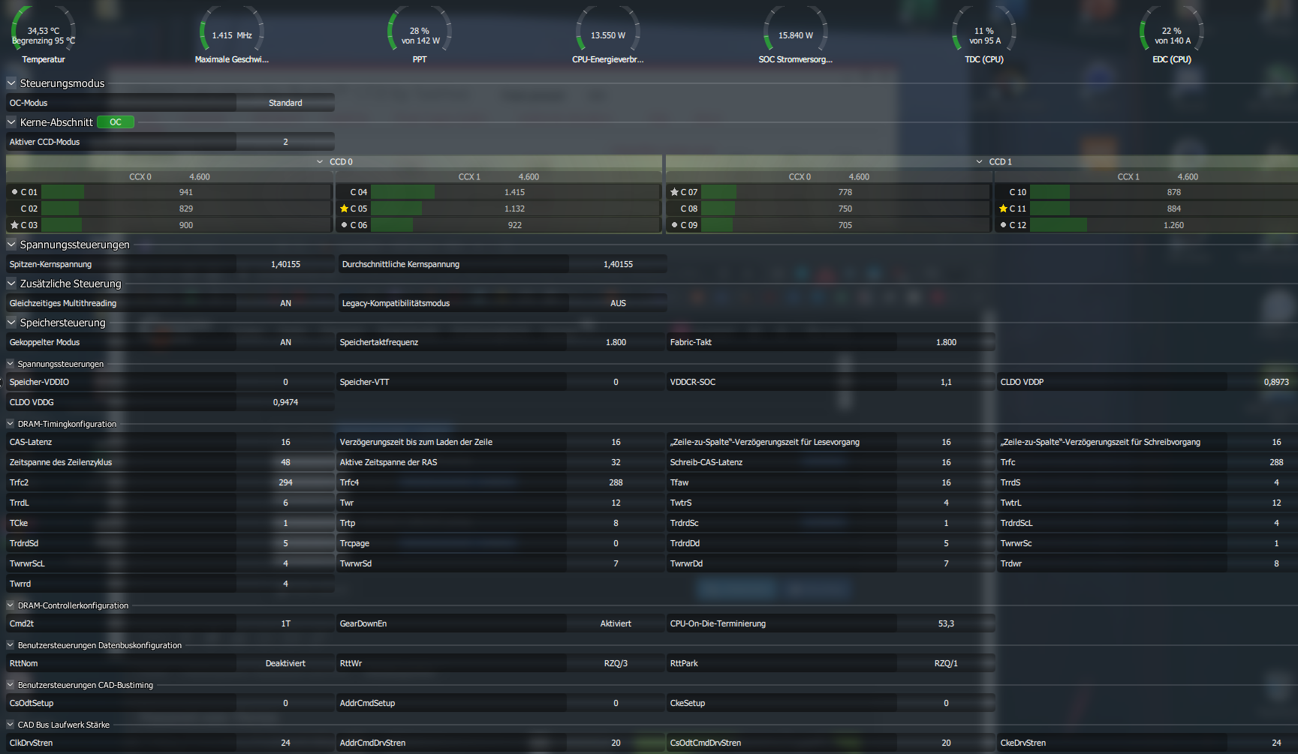Click the Trfc2 value 294
1298x754 pixels.
click(x=285, y=482)
